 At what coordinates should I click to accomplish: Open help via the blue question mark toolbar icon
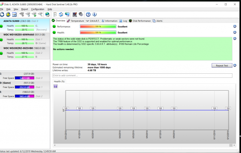pyautogui.click(x=88, y=14)
